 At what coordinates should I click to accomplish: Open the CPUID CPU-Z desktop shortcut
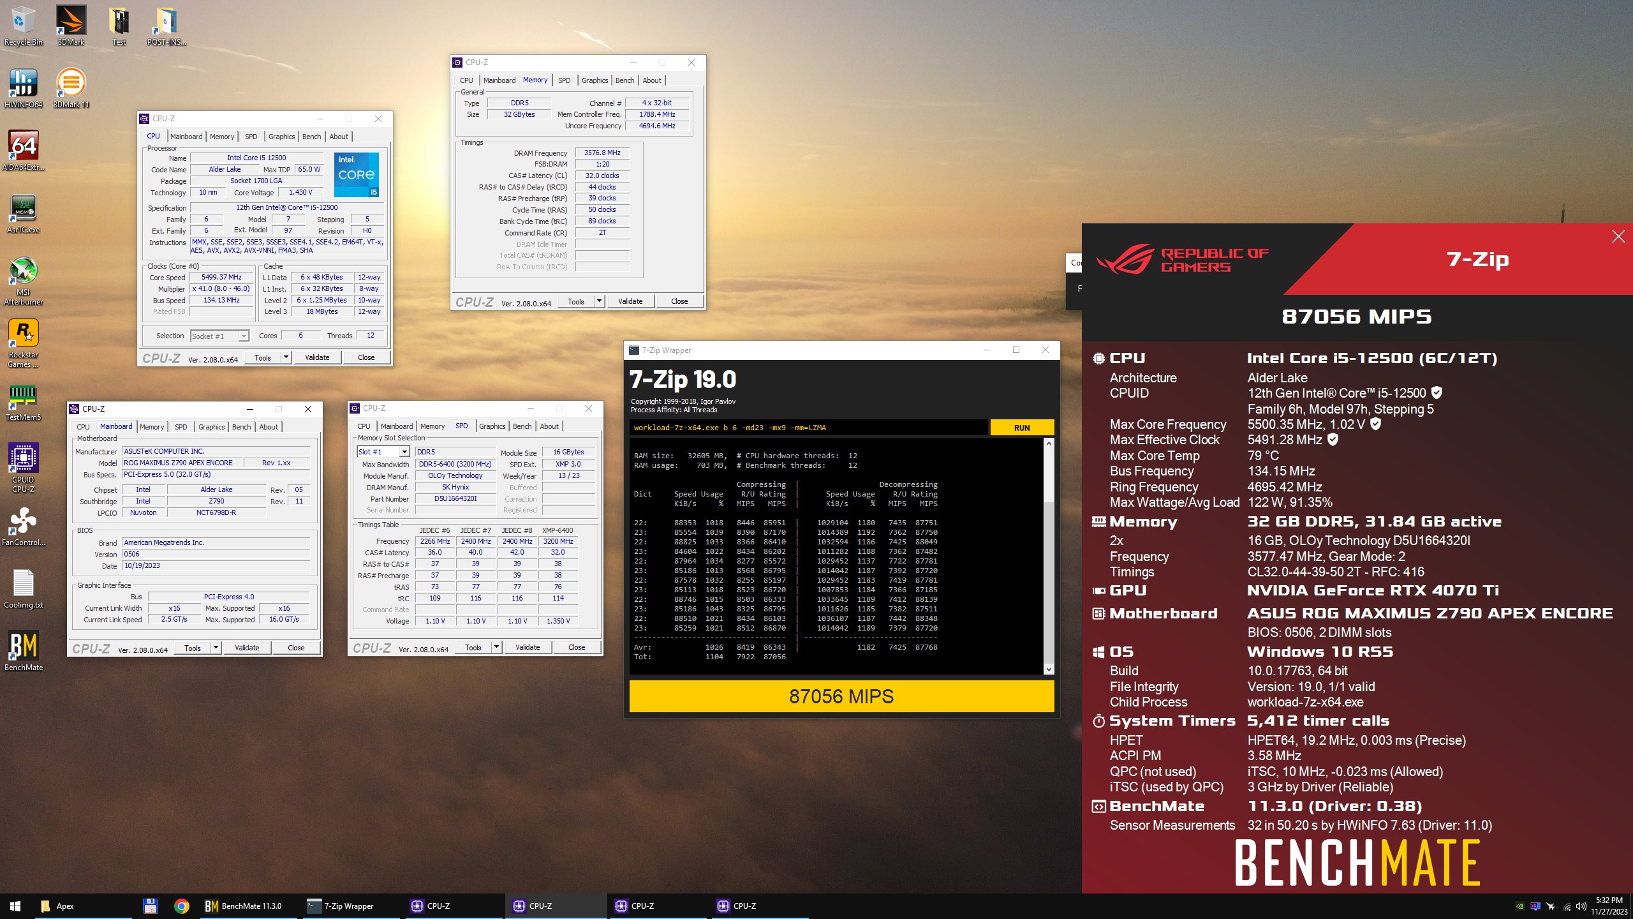pos(23,468)
